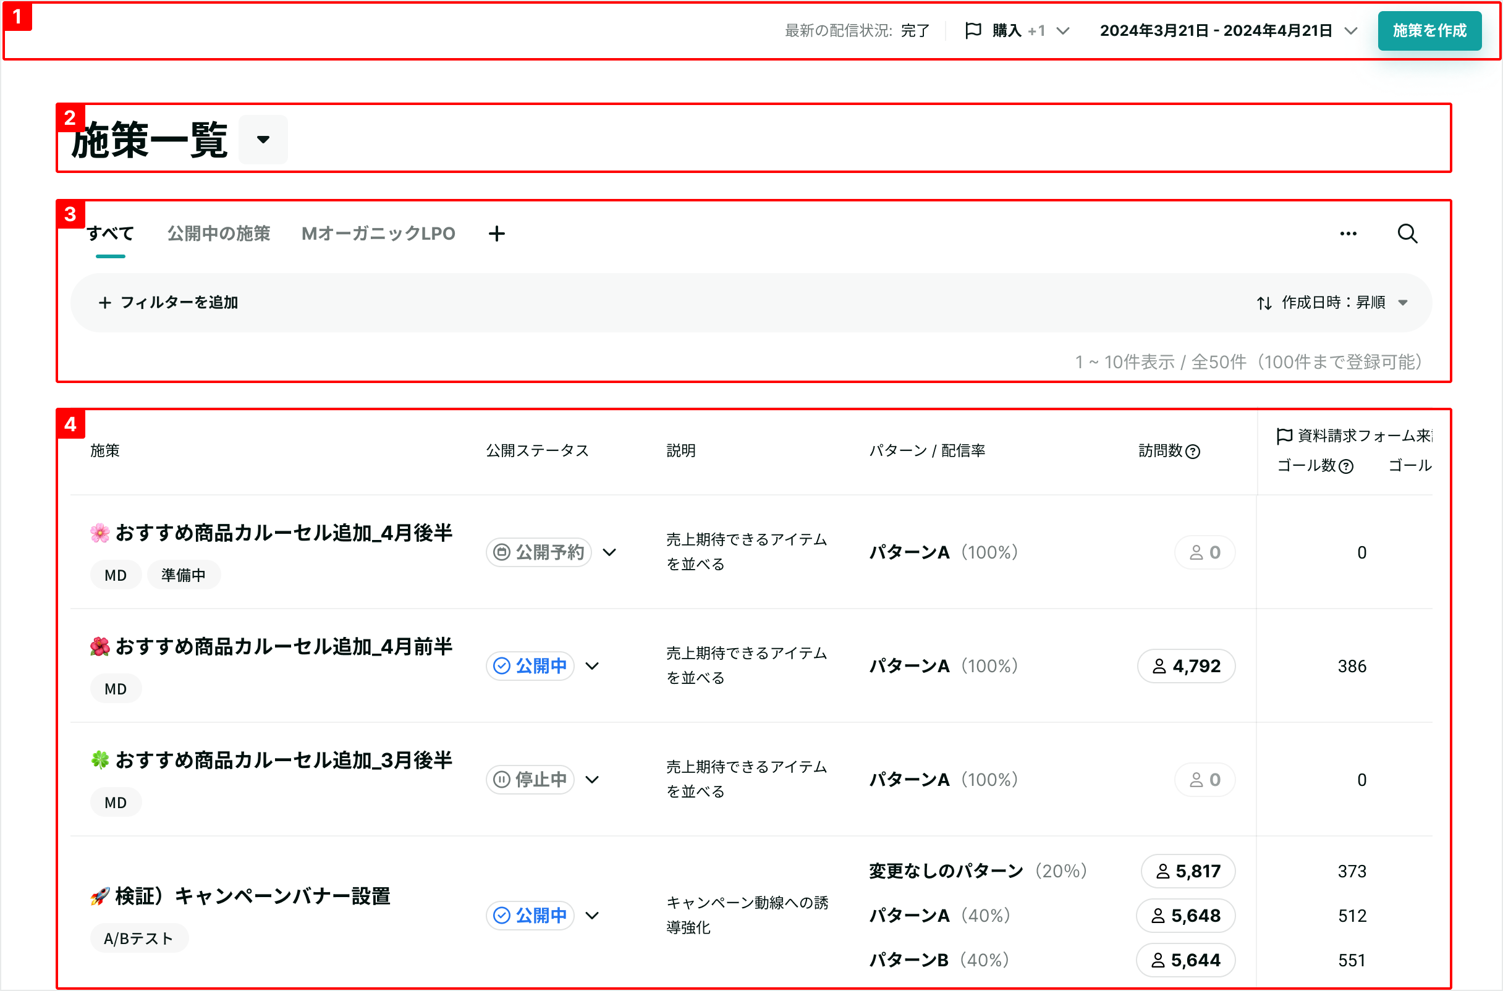This screenshot has width=1503, height=991.
Task: Click the 停止中 status badge
Action: click(530, 780)
